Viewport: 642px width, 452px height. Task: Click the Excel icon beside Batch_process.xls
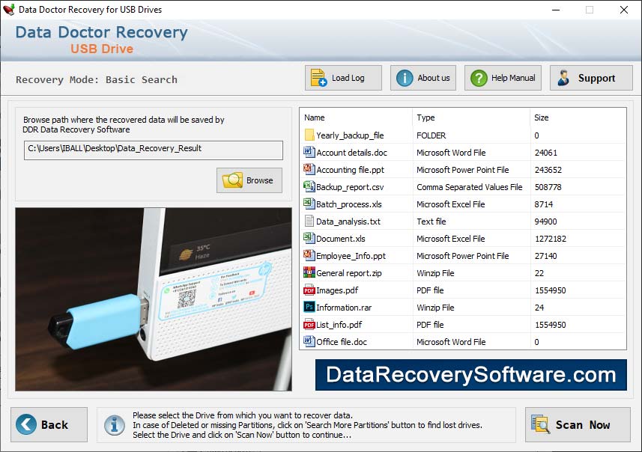pyautogui.click(x=309, y=204)
